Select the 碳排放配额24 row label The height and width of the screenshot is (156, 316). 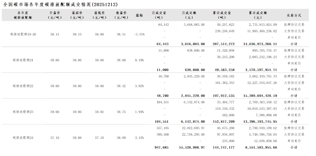(23, 137)
